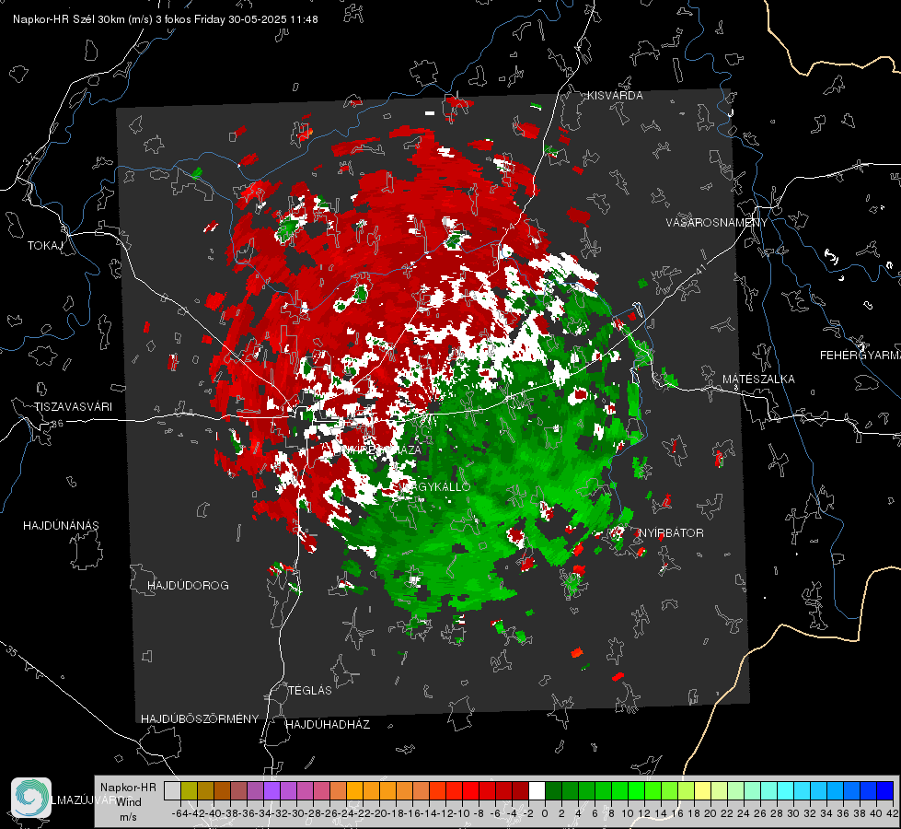Pick the dark green swatch between 0 and 2
This screenshot has width=901, height=829.
[x=553, y=790]
